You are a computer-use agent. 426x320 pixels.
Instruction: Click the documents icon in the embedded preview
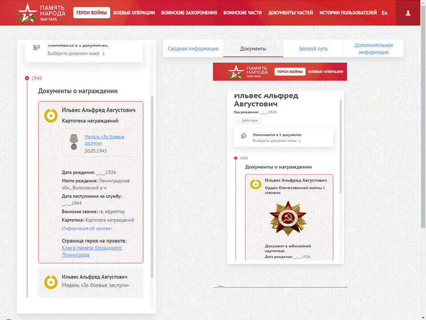[244, 136]
